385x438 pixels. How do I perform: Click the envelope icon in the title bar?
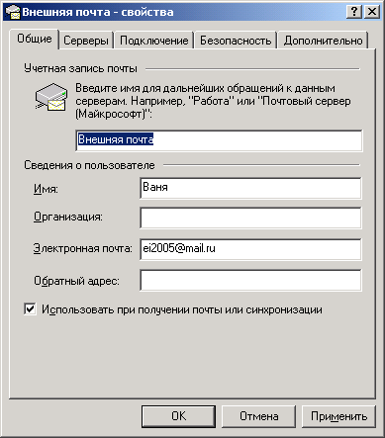pyautogui.click(x=13, y=12)
